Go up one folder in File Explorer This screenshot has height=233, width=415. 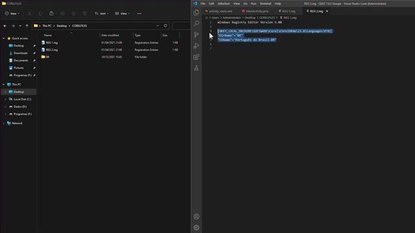[x=27, y=26]
